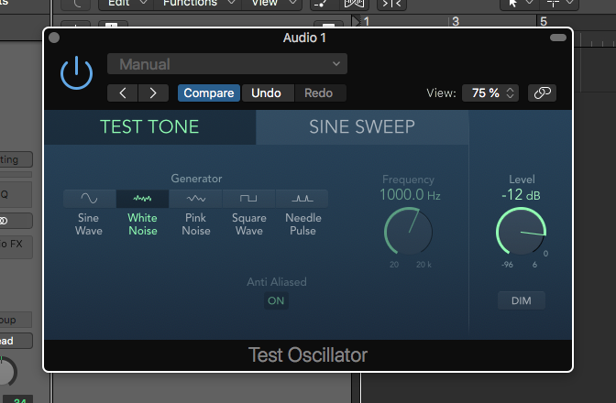This screenshot has height=403, width=616.
Task: Toggle the Anti Aliased ON switch
Action: (276, 300)
